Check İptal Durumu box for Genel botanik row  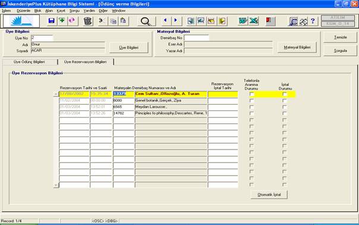click(285, 100)
